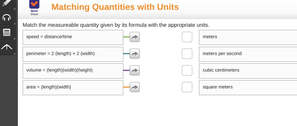Click the speed = distance/time box
297x126 pixels.
point(73,37)
